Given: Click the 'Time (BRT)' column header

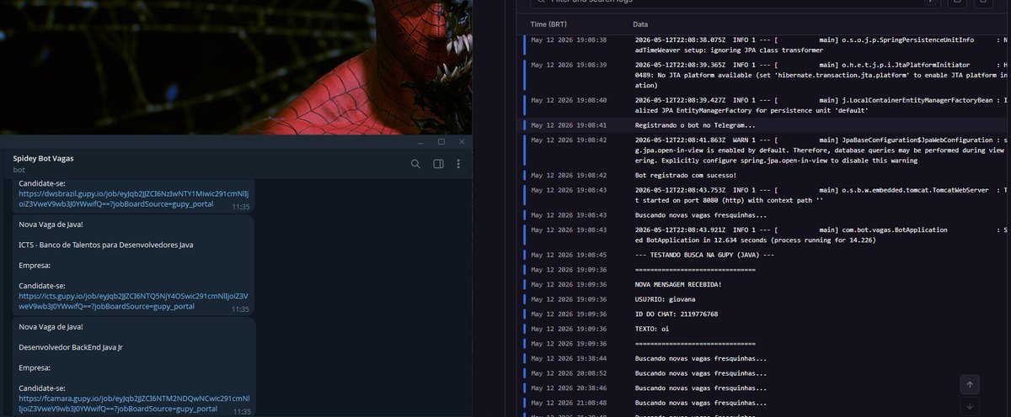Looking at the screenshot, I should 549,24.
